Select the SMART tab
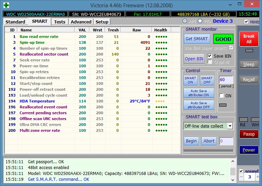 tap(40, 21)
